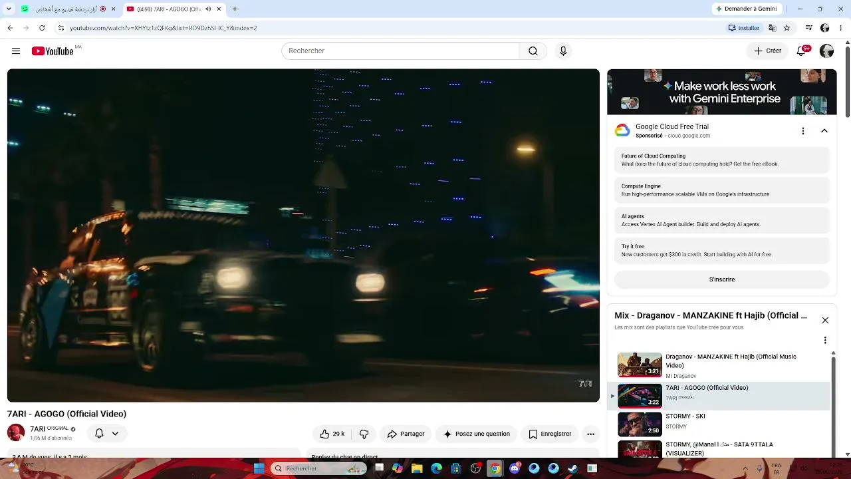The height and width of the screenshot is (479, 851).
Task: Open the Mix playlist options menu
Action: tap(825, 340)
